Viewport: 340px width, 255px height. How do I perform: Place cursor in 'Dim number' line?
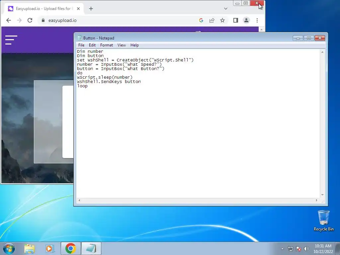(90, 51)
